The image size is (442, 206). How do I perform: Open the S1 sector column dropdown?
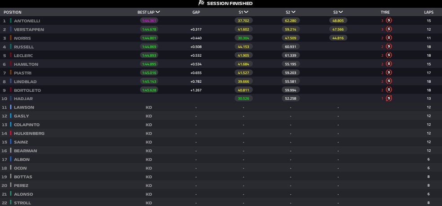(246, 12)
